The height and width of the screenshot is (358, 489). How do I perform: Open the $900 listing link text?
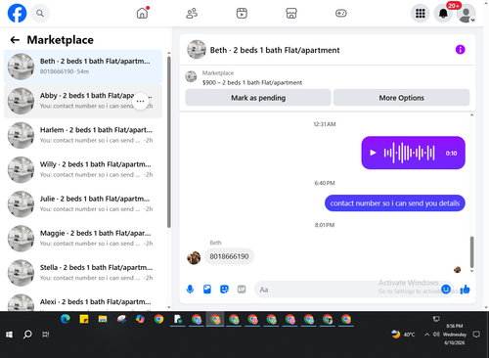coord(252,82)
